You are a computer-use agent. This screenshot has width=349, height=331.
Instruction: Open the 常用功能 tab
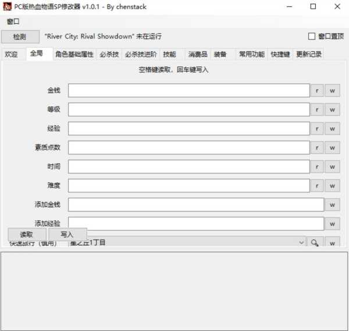click(252, 54)
